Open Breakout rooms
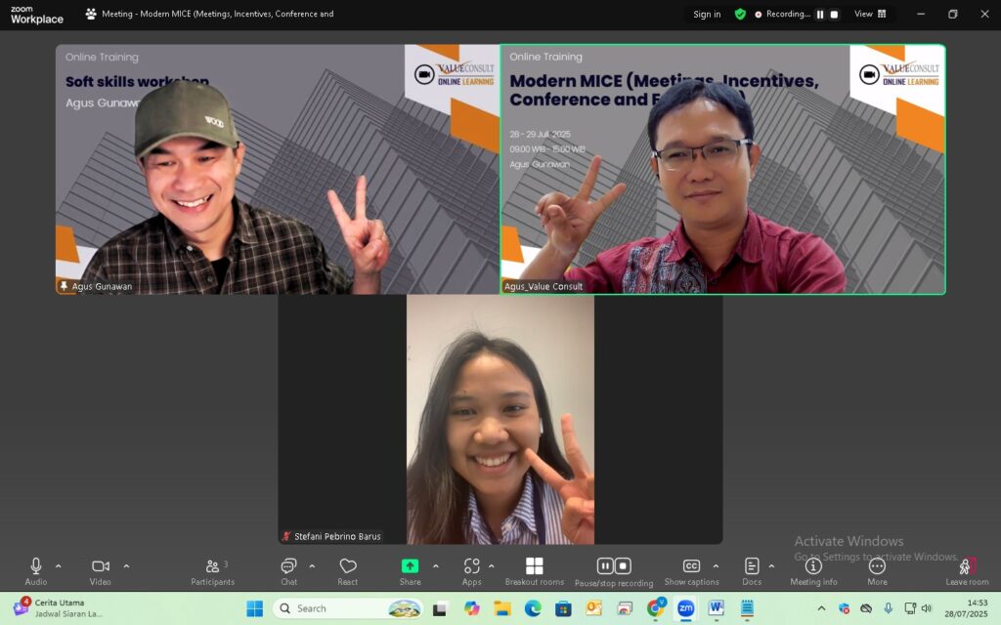This screenshot has height=625, width=1001. (x=534, y=566)
